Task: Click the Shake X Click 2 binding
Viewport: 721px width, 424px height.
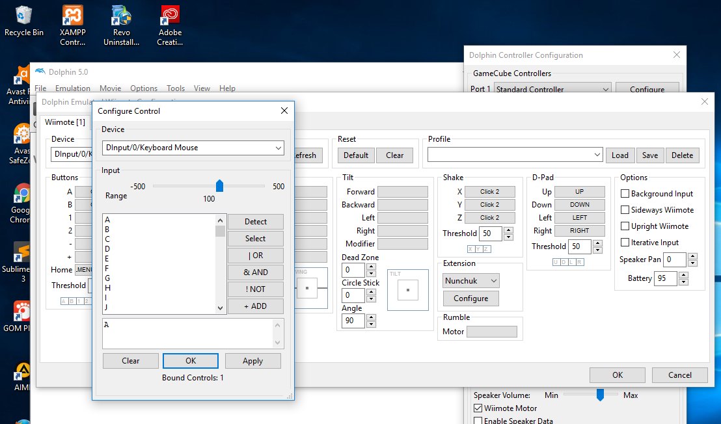Action: (x=490, y=192)
